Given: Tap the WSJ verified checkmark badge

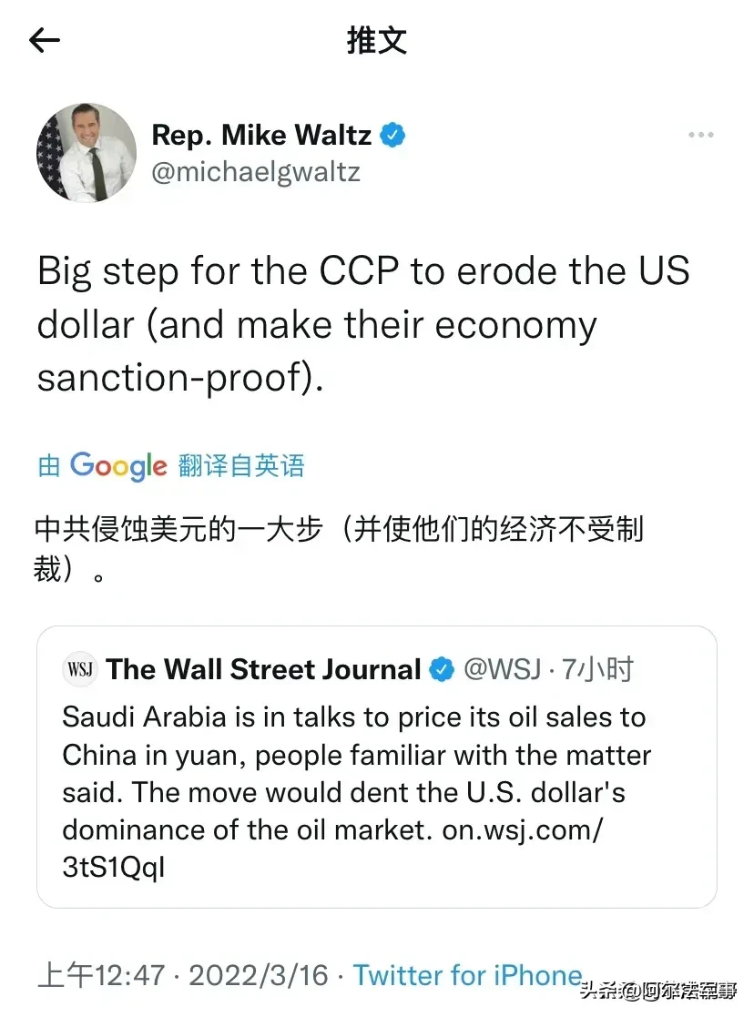Looking at the screenshot, I should click(x=442, y=670).
